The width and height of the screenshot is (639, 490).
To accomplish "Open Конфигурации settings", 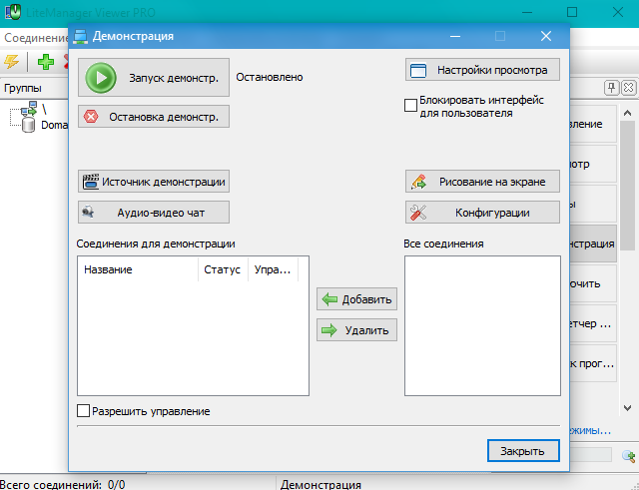I will click(482, 213).
